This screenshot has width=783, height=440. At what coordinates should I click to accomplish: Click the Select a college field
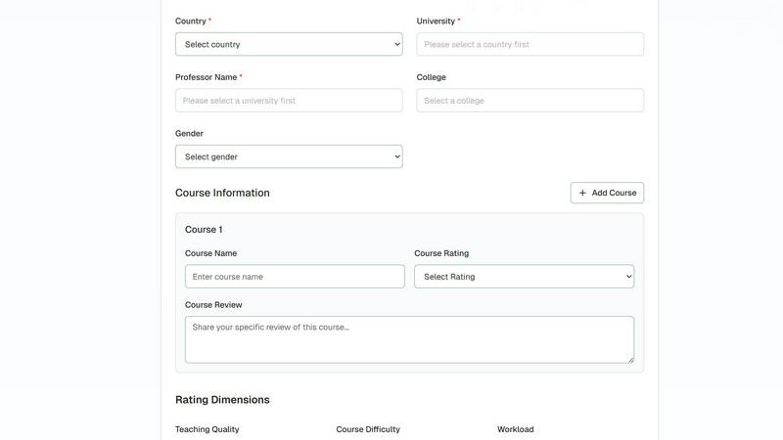pyautogui.click(x=530, y=101)
